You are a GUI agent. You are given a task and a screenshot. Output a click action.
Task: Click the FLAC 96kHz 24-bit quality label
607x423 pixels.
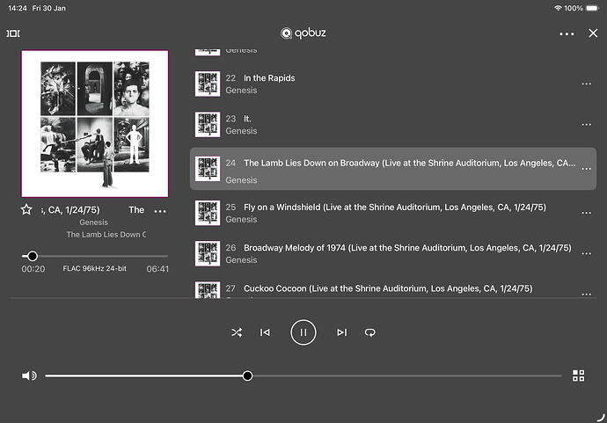[94, 268]
